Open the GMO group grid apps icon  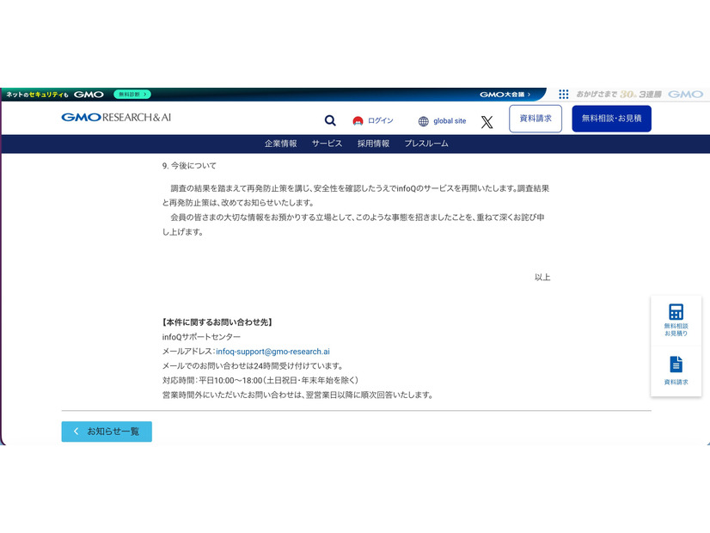[563, 95]
